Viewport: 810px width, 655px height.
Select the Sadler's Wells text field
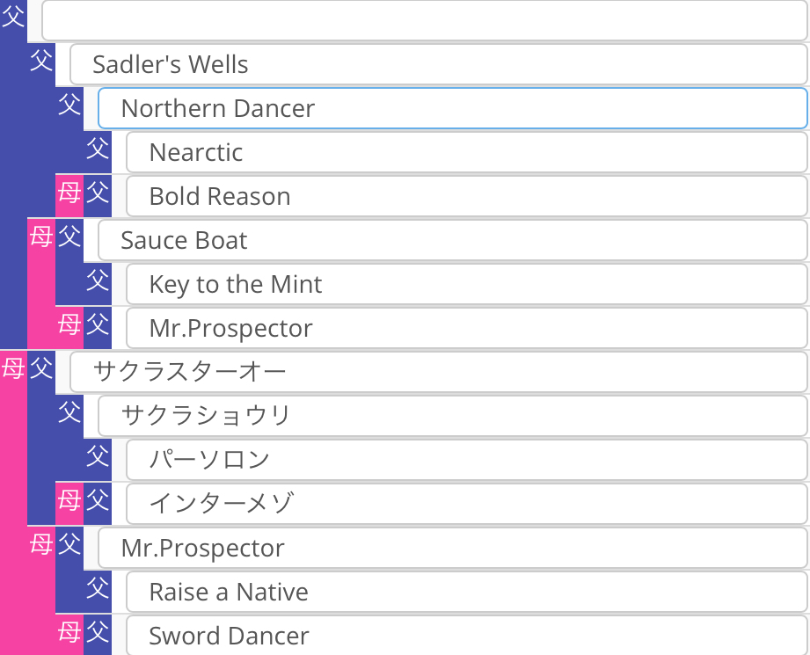click(x=438, y=64)
